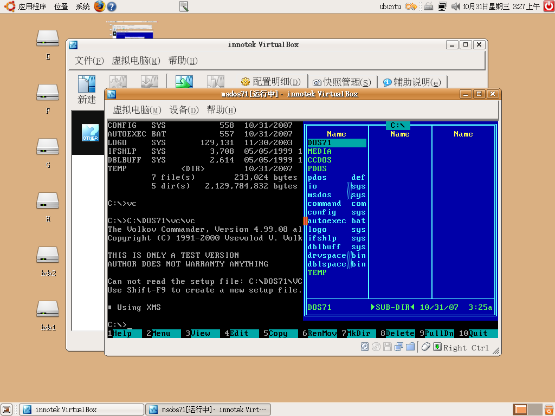Image resolution: width=555 pixels, height=416 pixels.
Task: Click the 4Edit function key button
Action: [241, 334]
